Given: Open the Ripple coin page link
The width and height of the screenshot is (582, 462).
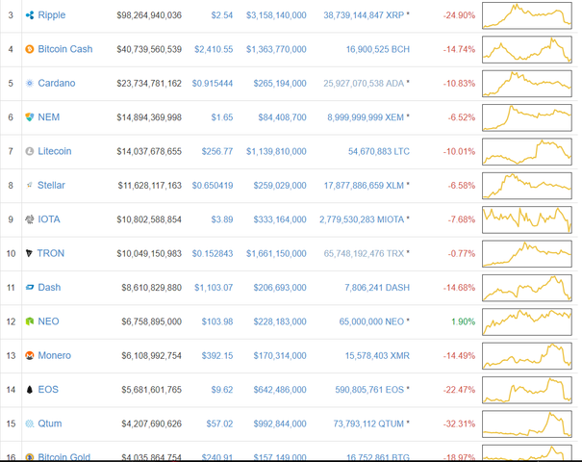Looking at the screenshot, I should [x=52, y=15].
